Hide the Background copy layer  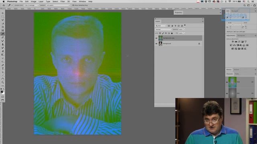156,38
